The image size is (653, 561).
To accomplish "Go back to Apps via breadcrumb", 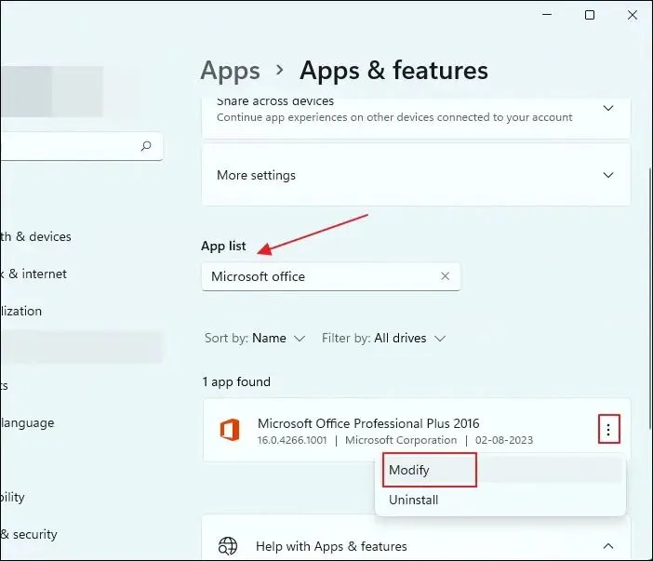I will [x=231, y=71].
